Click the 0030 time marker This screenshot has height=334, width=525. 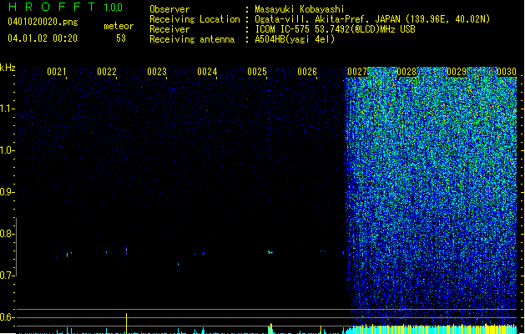(507, 71)
